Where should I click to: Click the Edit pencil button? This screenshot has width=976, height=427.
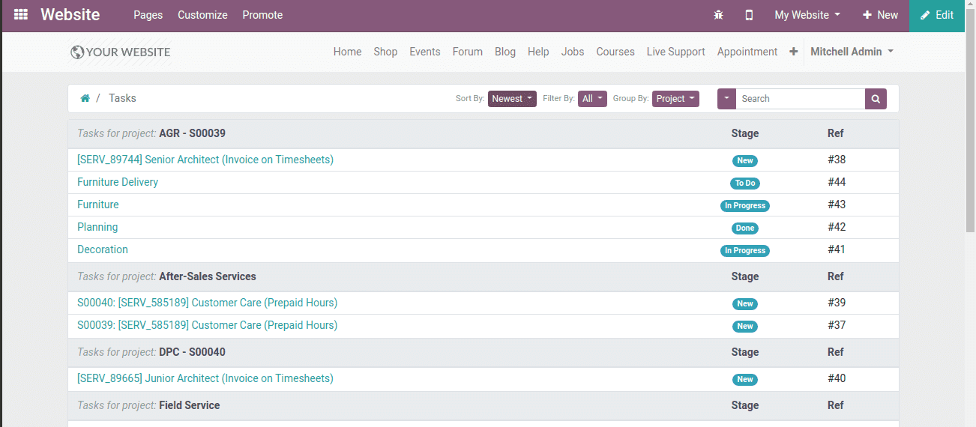[937, 16]
